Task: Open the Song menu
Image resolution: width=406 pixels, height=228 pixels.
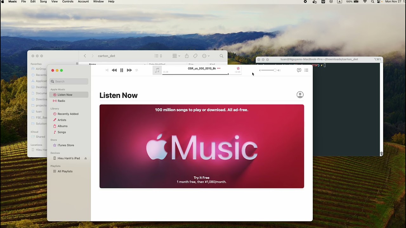Action: (43, 2)
